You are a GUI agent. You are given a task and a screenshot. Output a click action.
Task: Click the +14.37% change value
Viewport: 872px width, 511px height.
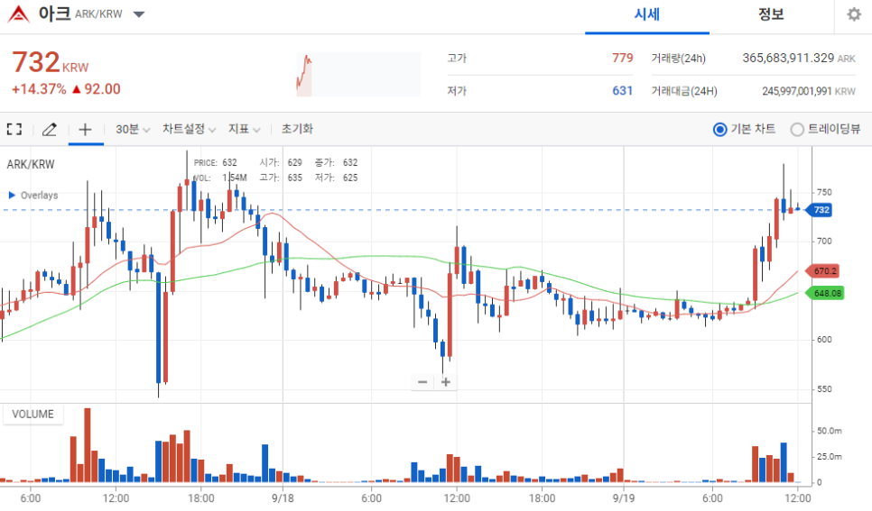[x=39, y=89]
